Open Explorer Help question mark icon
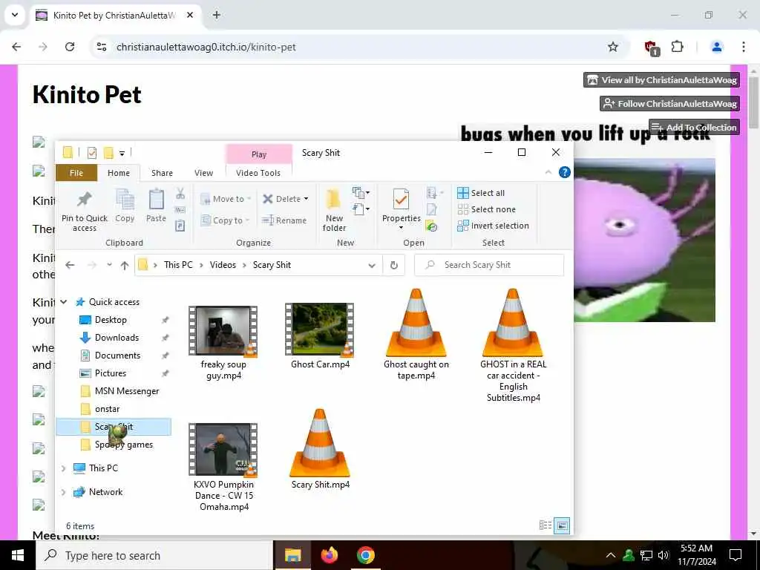Screen dimensions: 760x570 point(565,172)
